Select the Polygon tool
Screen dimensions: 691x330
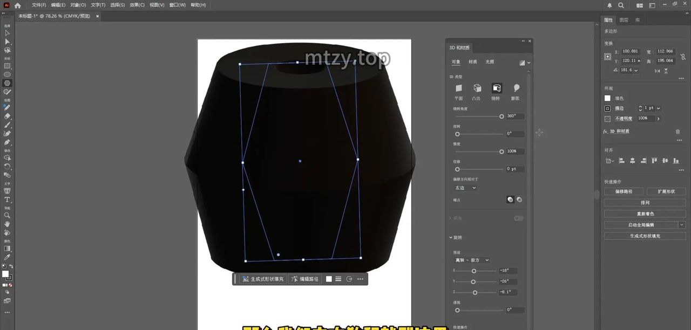(7, 83)
